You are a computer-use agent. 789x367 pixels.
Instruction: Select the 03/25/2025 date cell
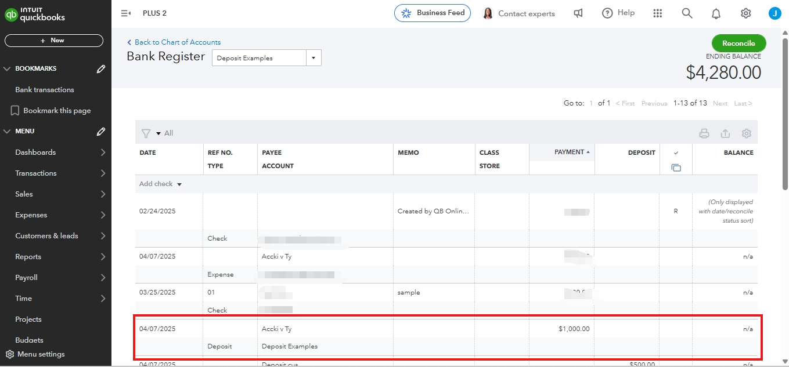click(x=157, y=293)
